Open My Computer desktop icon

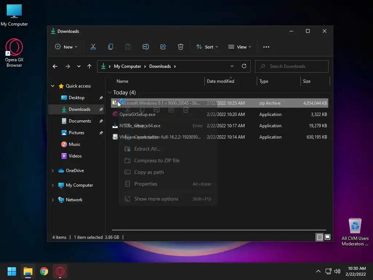pyautogui.click(x=14, y=15)
